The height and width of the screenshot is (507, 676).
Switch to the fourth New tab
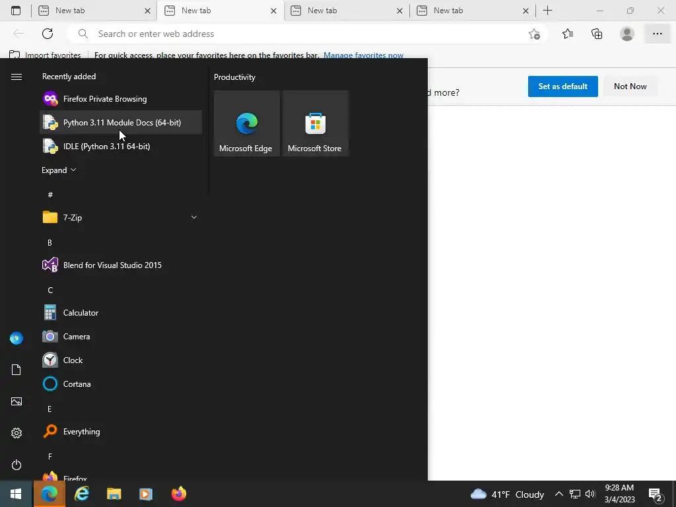[473, 11]
